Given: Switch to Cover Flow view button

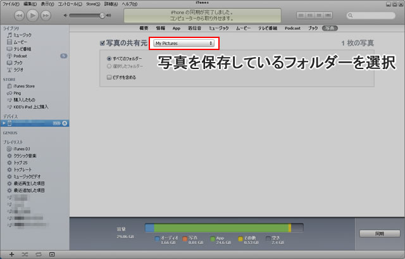Looking at the screenshot, I should point(328,15).
